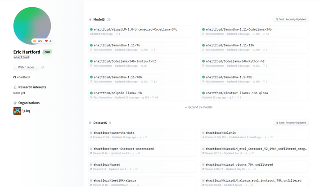This screenshot has height=187, width=324.
Task: Click the Research interests heading
Action: (x=32, y=87)
